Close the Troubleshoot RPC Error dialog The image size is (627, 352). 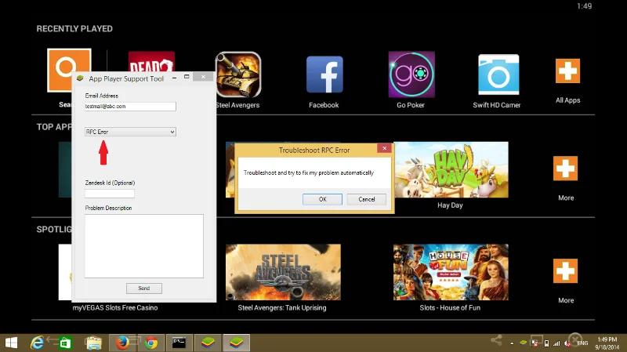[x=384, y=148]
